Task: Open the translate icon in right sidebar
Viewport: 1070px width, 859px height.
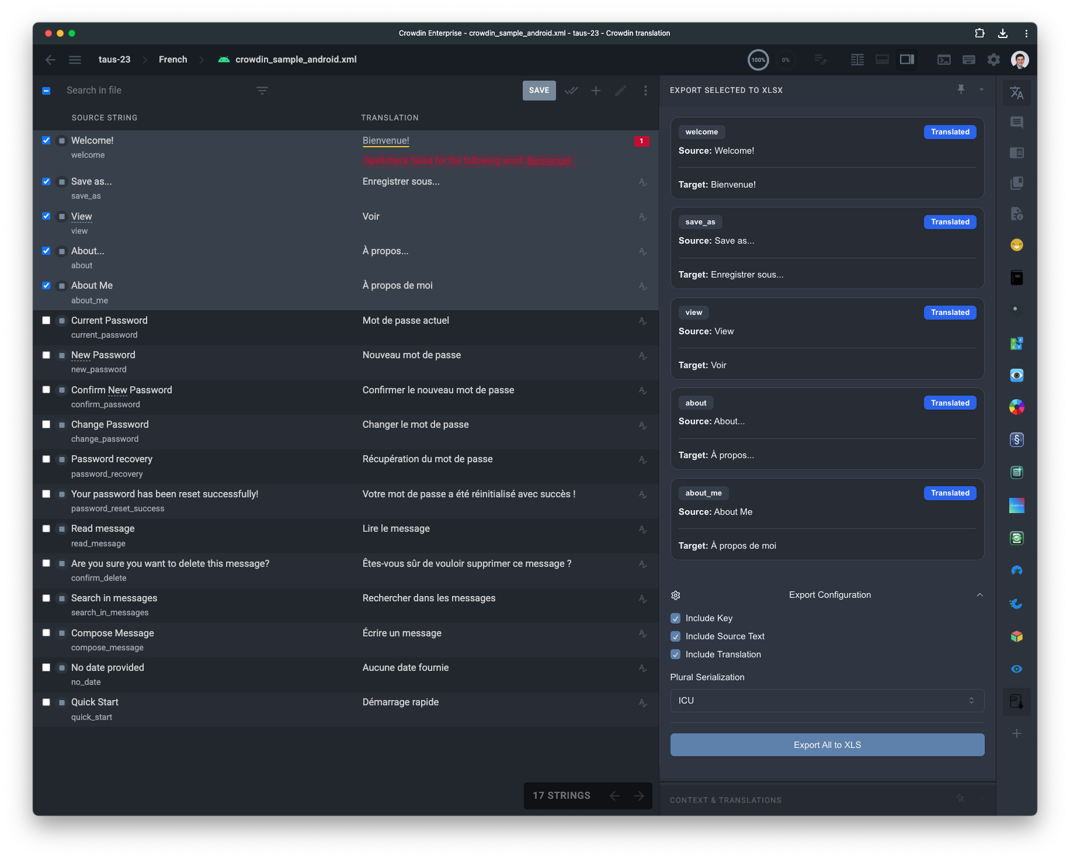Action: point(1017,92)
